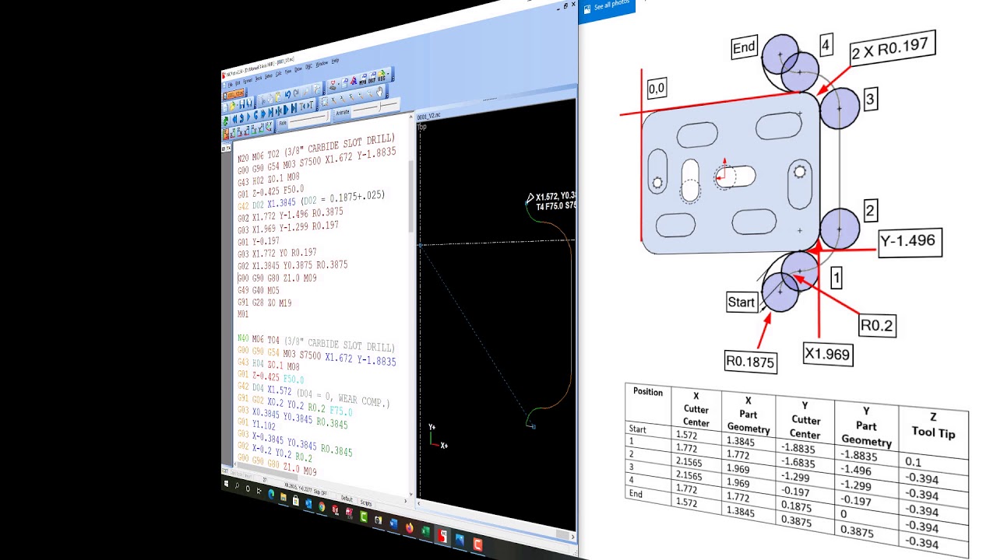This screenshot has width=997, height=560.
Task: Click the MFG toolbar icon
Action: tap(363, 79)
